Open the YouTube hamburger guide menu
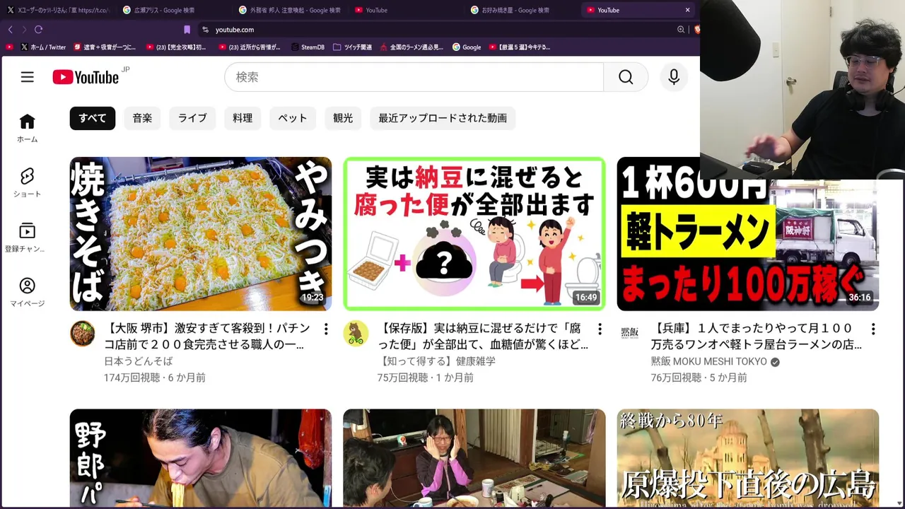The width and height of the screenshot is (905, 509). [x=27, y=77]
